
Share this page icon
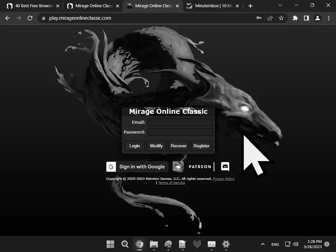pyautogui.click(x=270, y=18)
